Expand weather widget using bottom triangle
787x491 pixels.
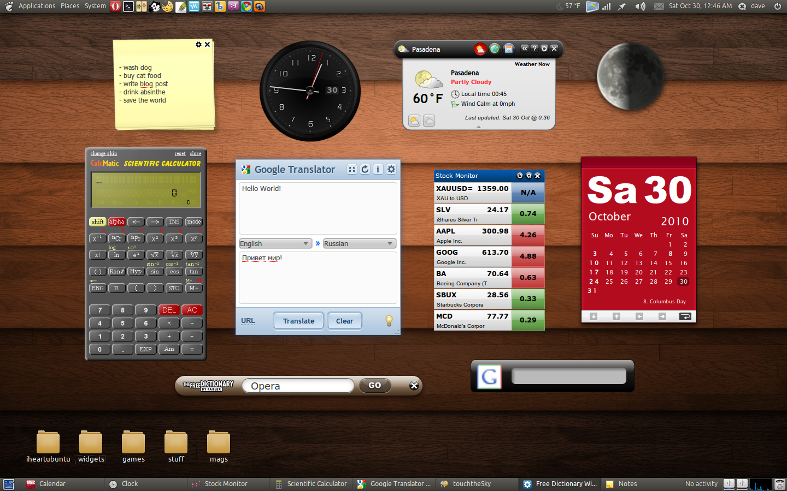[x=479, y=127]
